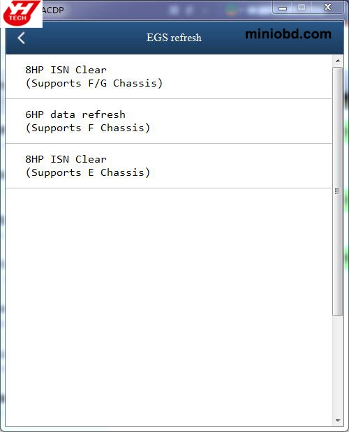Click the vertical scrollbar thumb
The width and height of the screenshot is (349, 432).
point(338,191)
